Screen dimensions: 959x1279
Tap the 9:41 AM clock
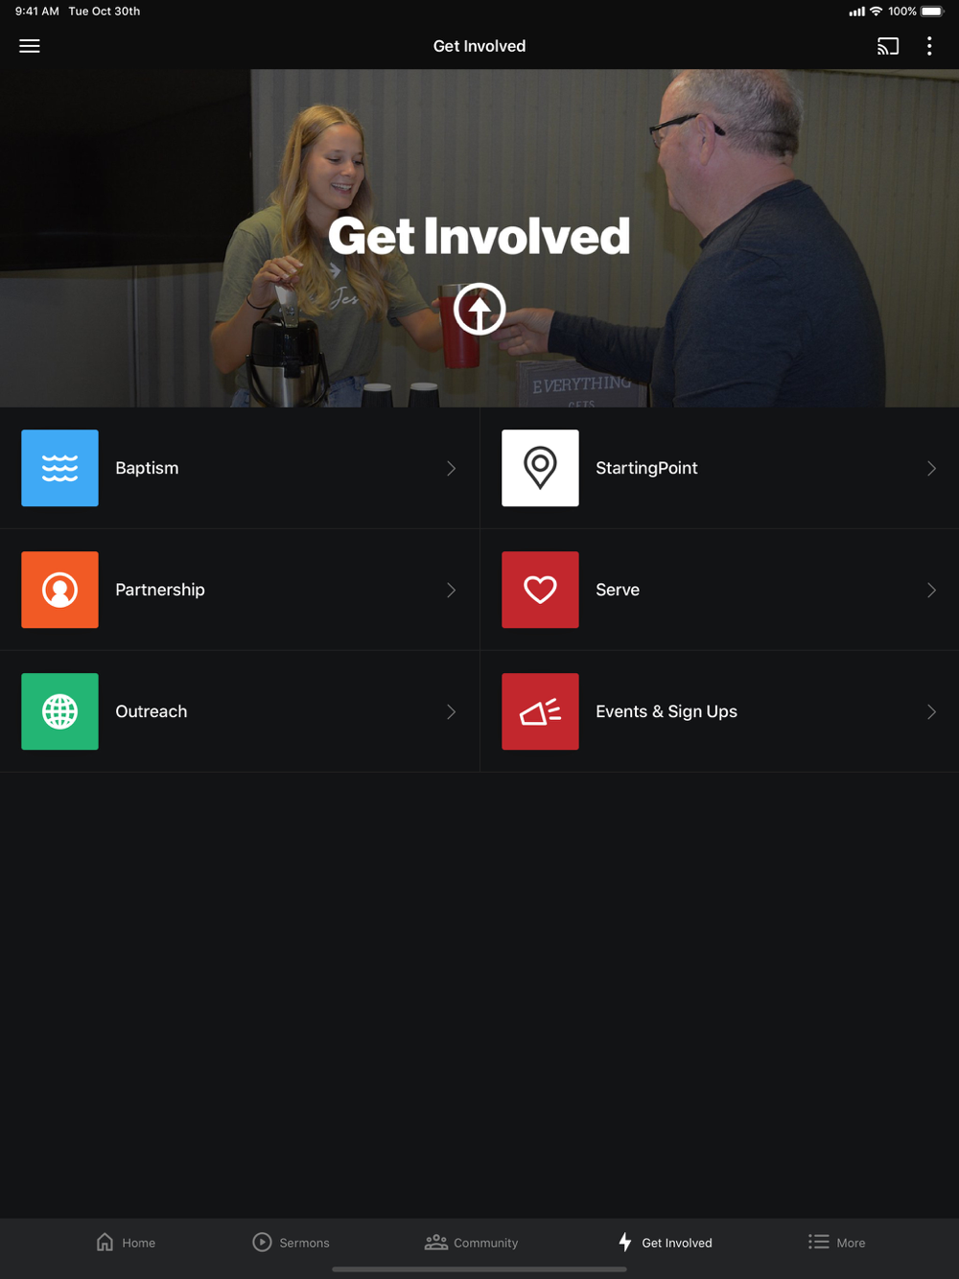37,12
